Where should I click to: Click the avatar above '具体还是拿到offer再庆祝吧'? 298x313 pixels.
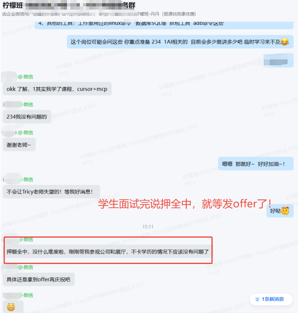tap(10, 268)
